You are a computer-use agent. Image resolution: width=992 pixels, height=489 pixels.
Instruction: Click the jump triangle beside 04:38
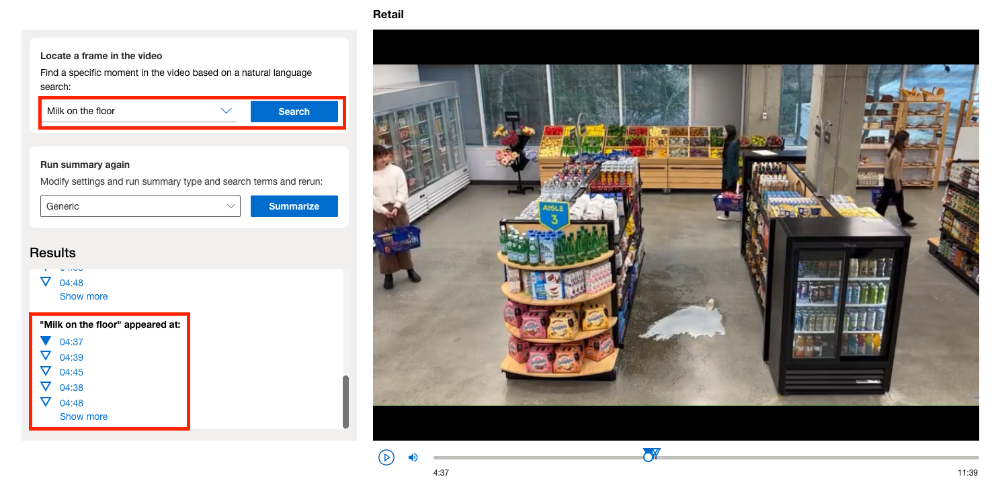46,387
